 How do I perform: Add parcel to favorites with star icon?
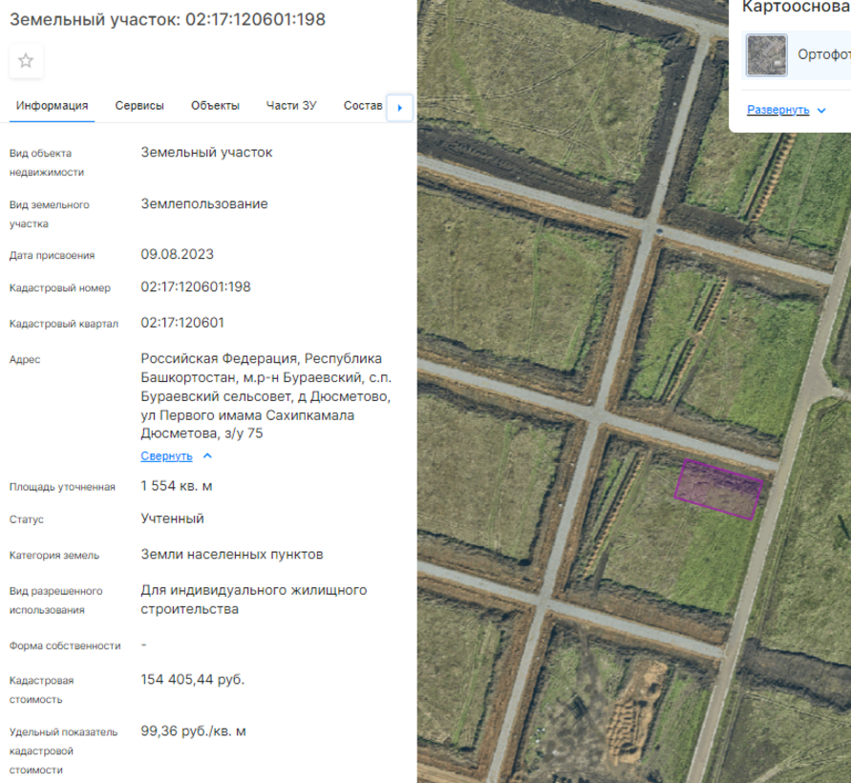(26, 61)
